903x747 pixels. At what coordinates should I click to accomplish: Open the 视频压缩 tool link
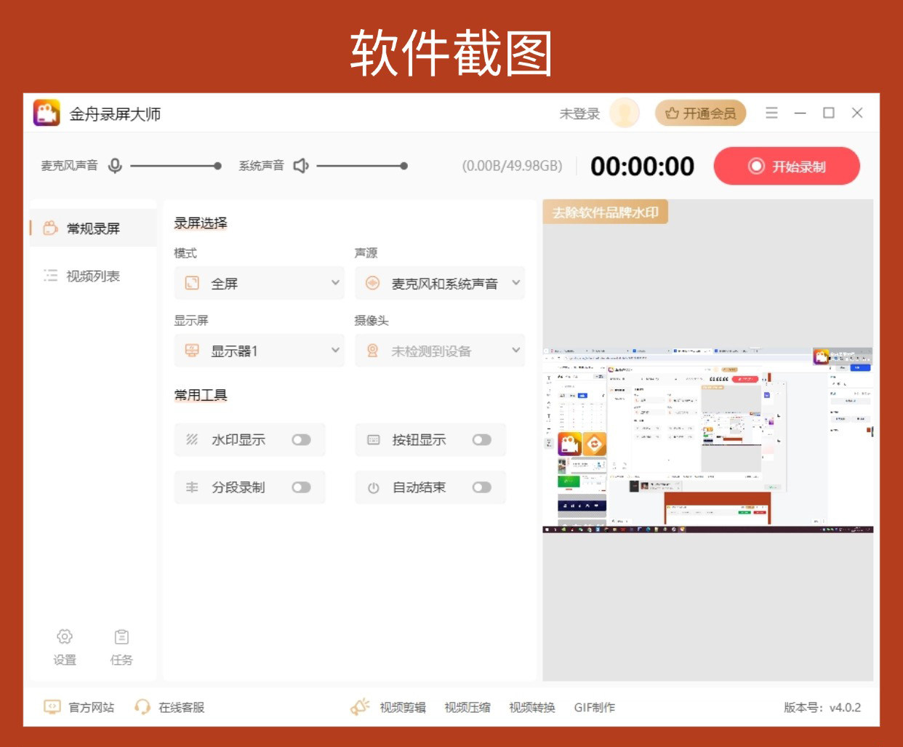(467, 707)
